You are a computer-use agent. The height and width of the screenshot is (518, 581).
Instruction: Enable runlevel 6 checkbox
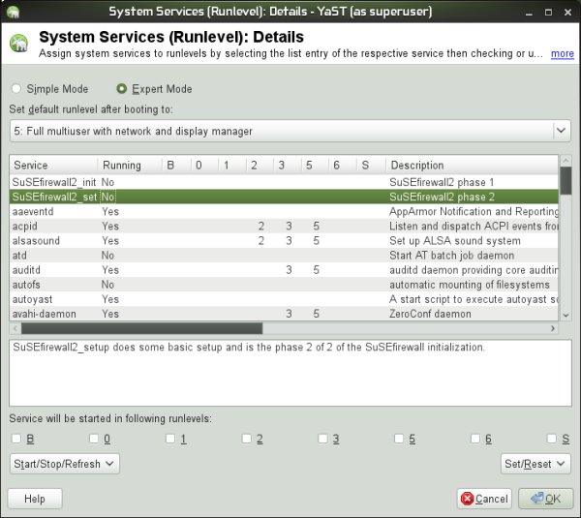pyautogui.click(x=475, y=439)
